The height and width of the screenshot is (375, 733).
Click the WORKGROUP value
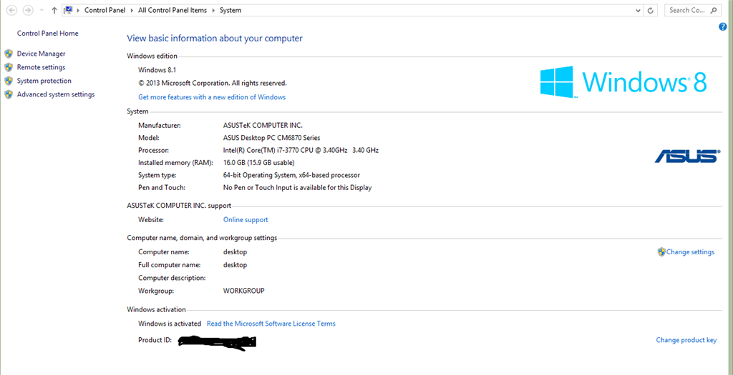[x=244, y=291]
